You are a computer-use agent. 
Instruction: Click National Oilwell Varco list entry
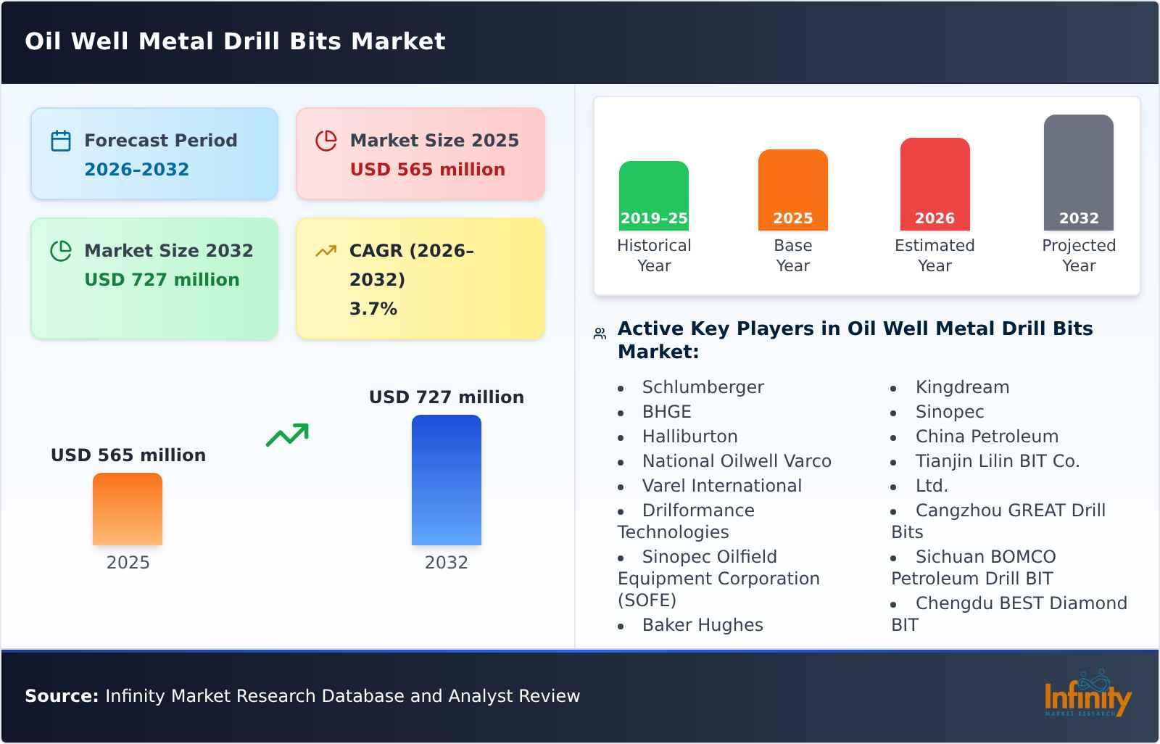pos(737,461)
